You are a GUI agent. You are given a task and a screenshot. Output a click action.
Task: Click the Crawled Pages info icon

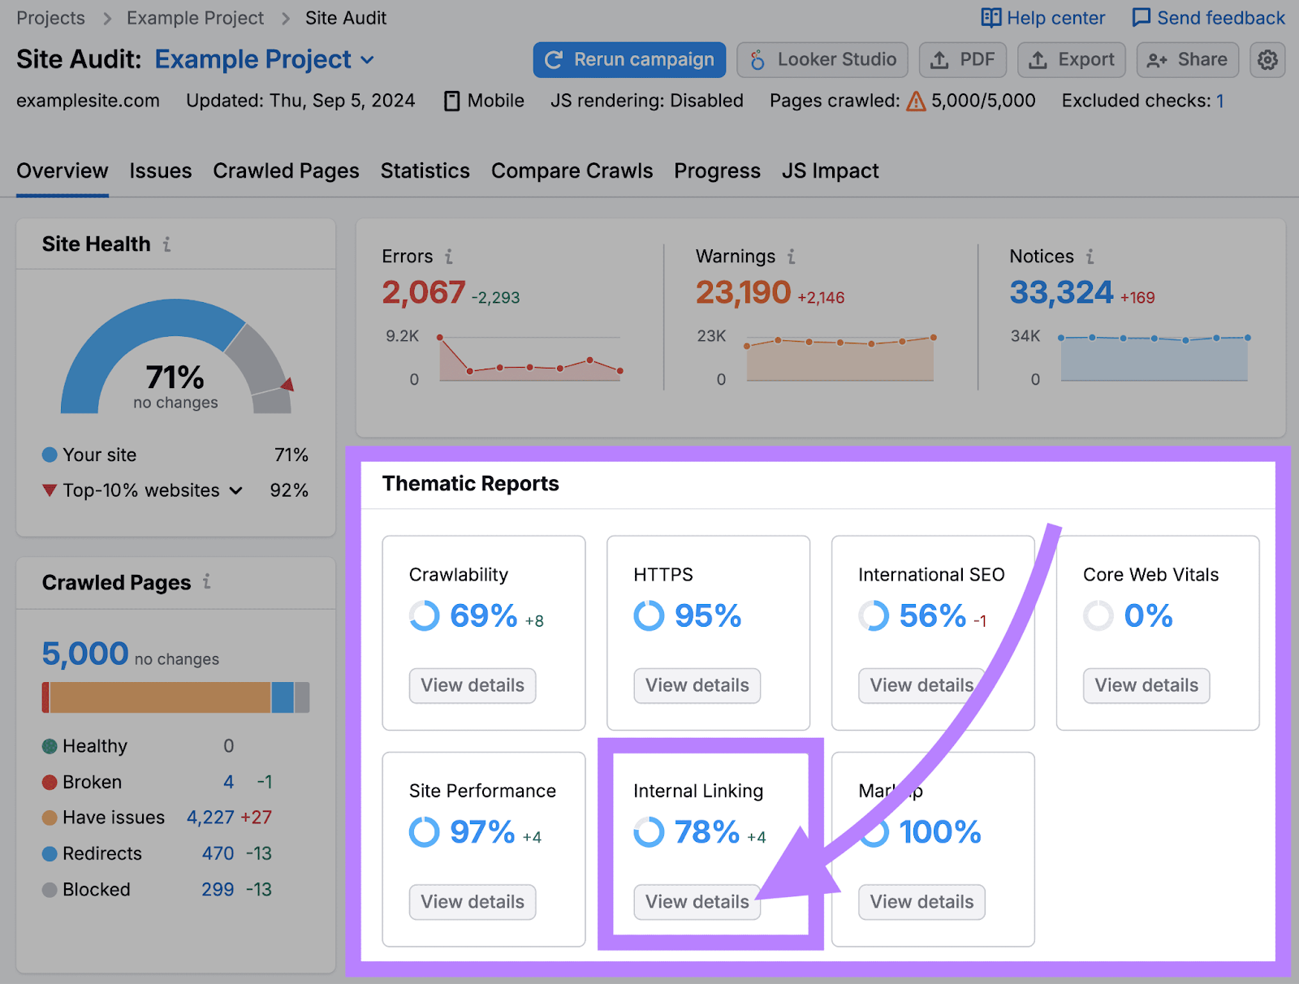(x=207, y=581)
